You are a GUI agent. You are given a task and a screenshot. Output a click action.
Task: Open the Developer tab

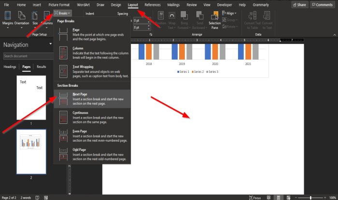click(225, 5)
